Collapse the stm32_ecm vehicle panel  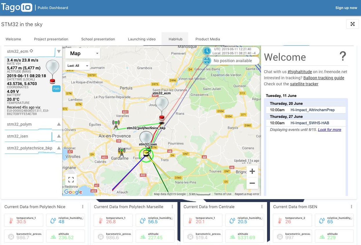point(59,51)
